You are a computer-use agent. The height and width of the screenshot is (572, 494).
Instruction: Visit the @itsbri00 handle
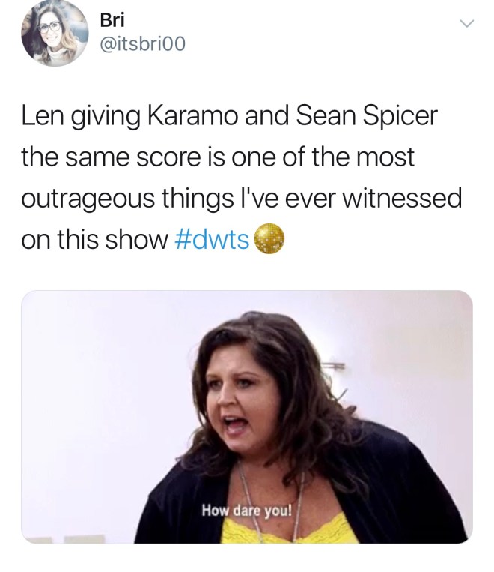[142, 43]
